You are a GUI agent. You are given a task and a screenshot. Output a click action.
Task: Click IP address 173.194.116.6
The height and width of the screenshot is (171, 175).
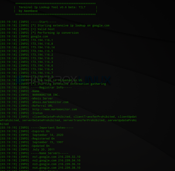[42, 65]
